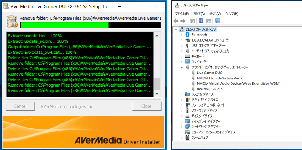Click install log scrollbar up arrow

[x=157, y=36]
